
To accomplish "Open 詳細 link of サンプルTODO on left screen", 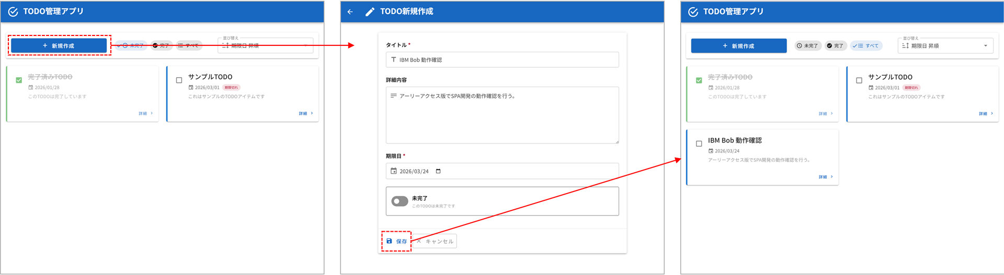I will click(x=306, y=113).
